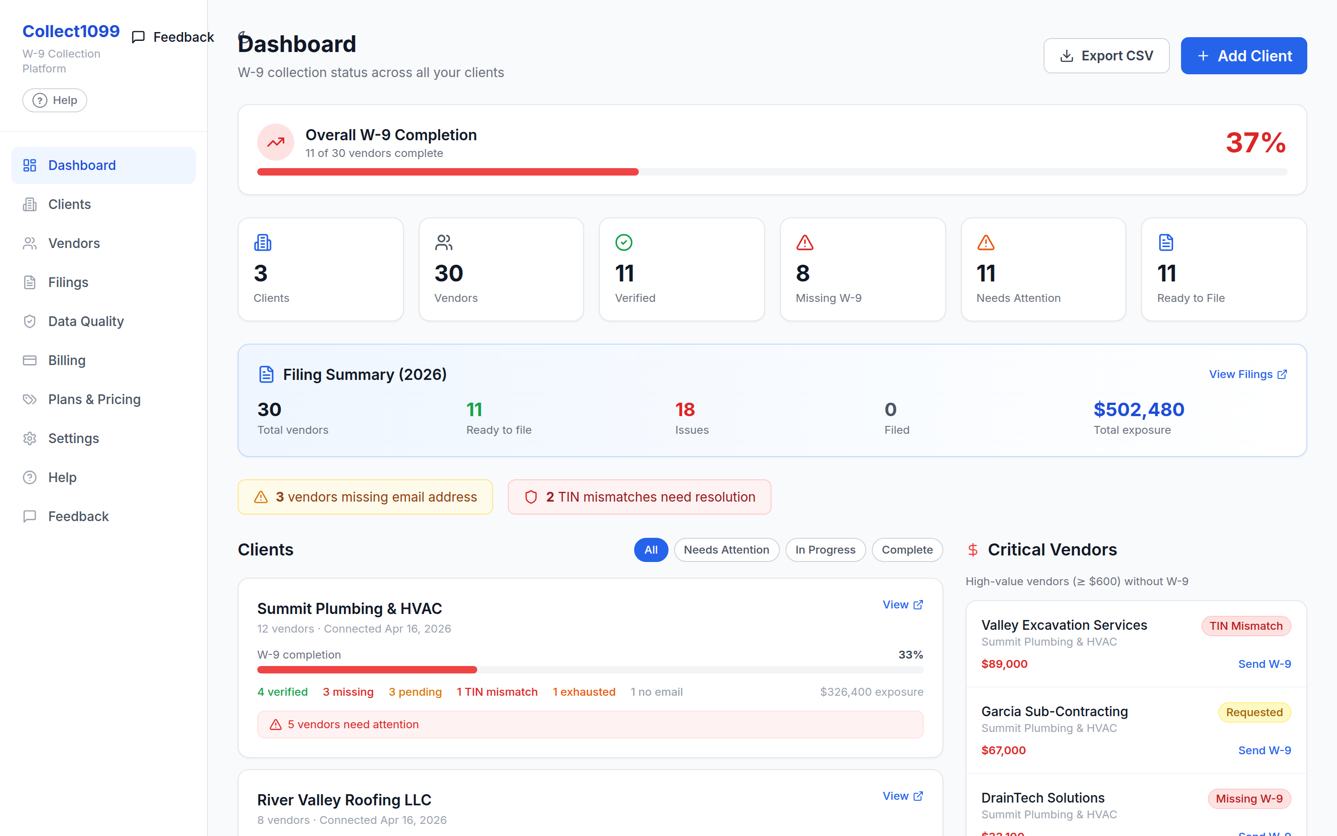Click the Filings document icon in sidebar

pos(30,282)
